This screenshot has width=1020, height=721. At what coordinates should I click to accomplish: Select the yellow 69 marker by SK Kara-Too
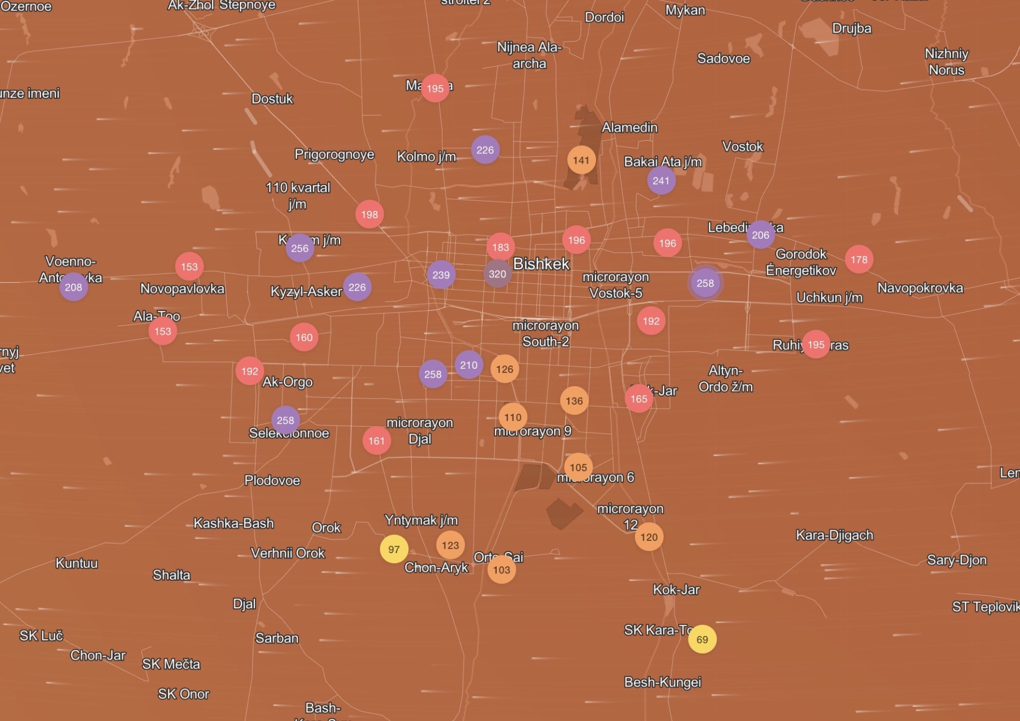(x=702, y=639)
